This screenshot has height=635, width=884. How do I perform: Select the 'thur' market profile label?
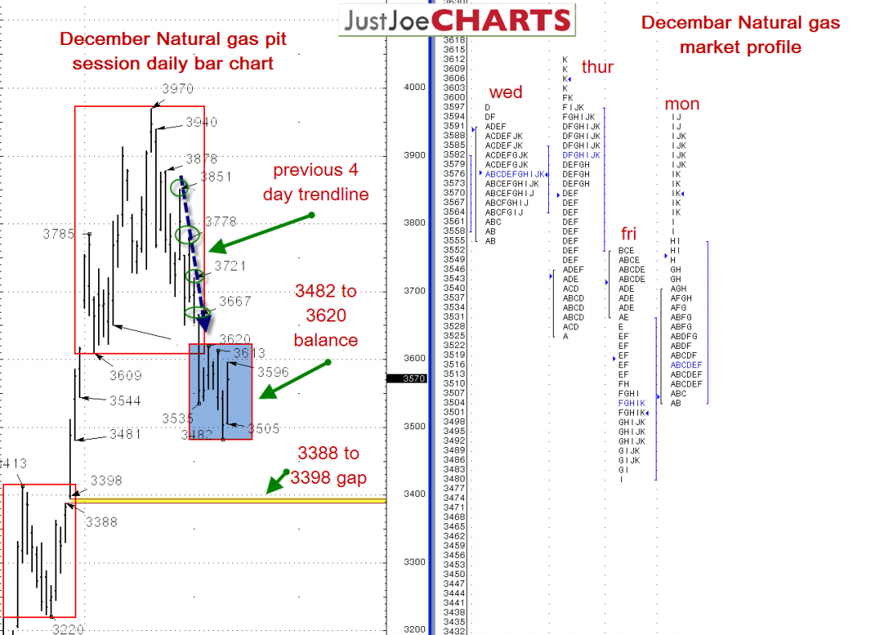point(597,67)
